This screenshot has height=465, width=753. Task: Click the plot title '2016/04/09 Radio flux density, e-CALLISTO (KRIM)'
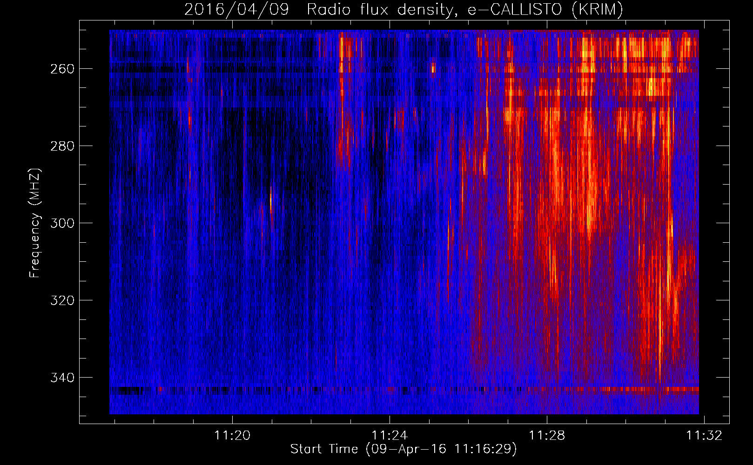(403, 9)
